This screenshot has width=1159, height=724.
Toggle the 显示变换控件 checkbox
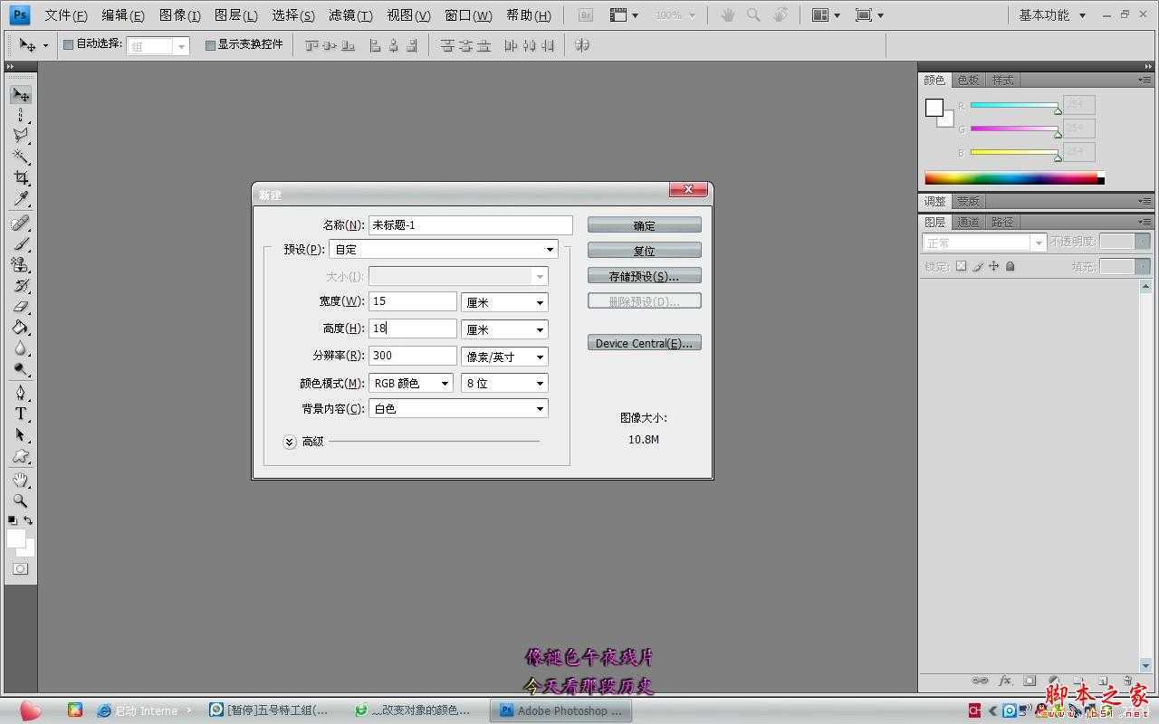click(210, 44)
